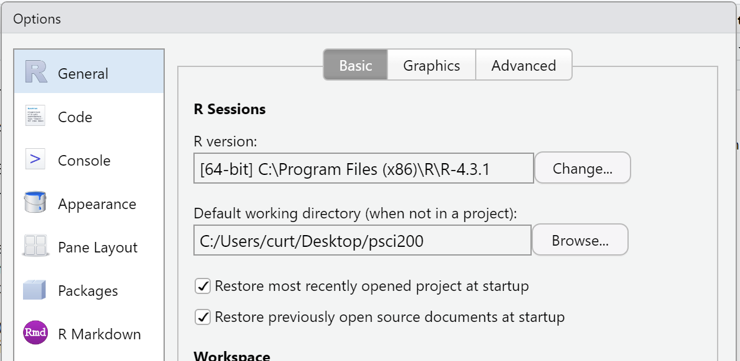Click the Packages box icon
Viewport: 740px width, 361px height.
pos(35,290)
